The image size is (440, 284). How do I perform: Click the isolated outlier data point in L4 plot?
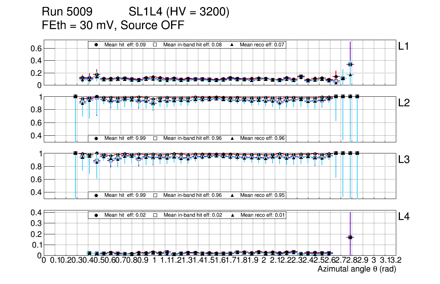(350, 237)
